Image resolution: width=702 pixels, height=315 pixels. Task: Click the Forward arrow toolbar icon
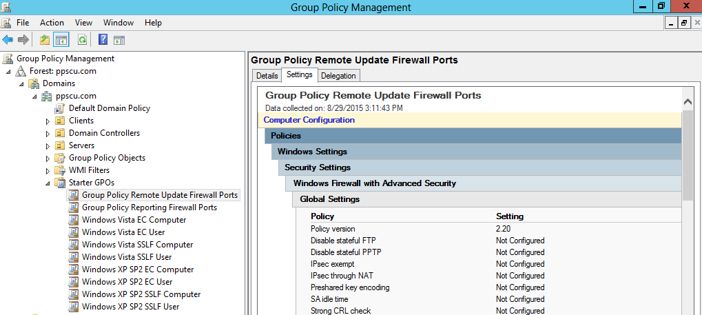click(x=23, y=40)
